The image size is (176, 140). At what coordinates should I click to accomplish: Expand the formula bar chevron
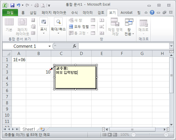(171, 46)
